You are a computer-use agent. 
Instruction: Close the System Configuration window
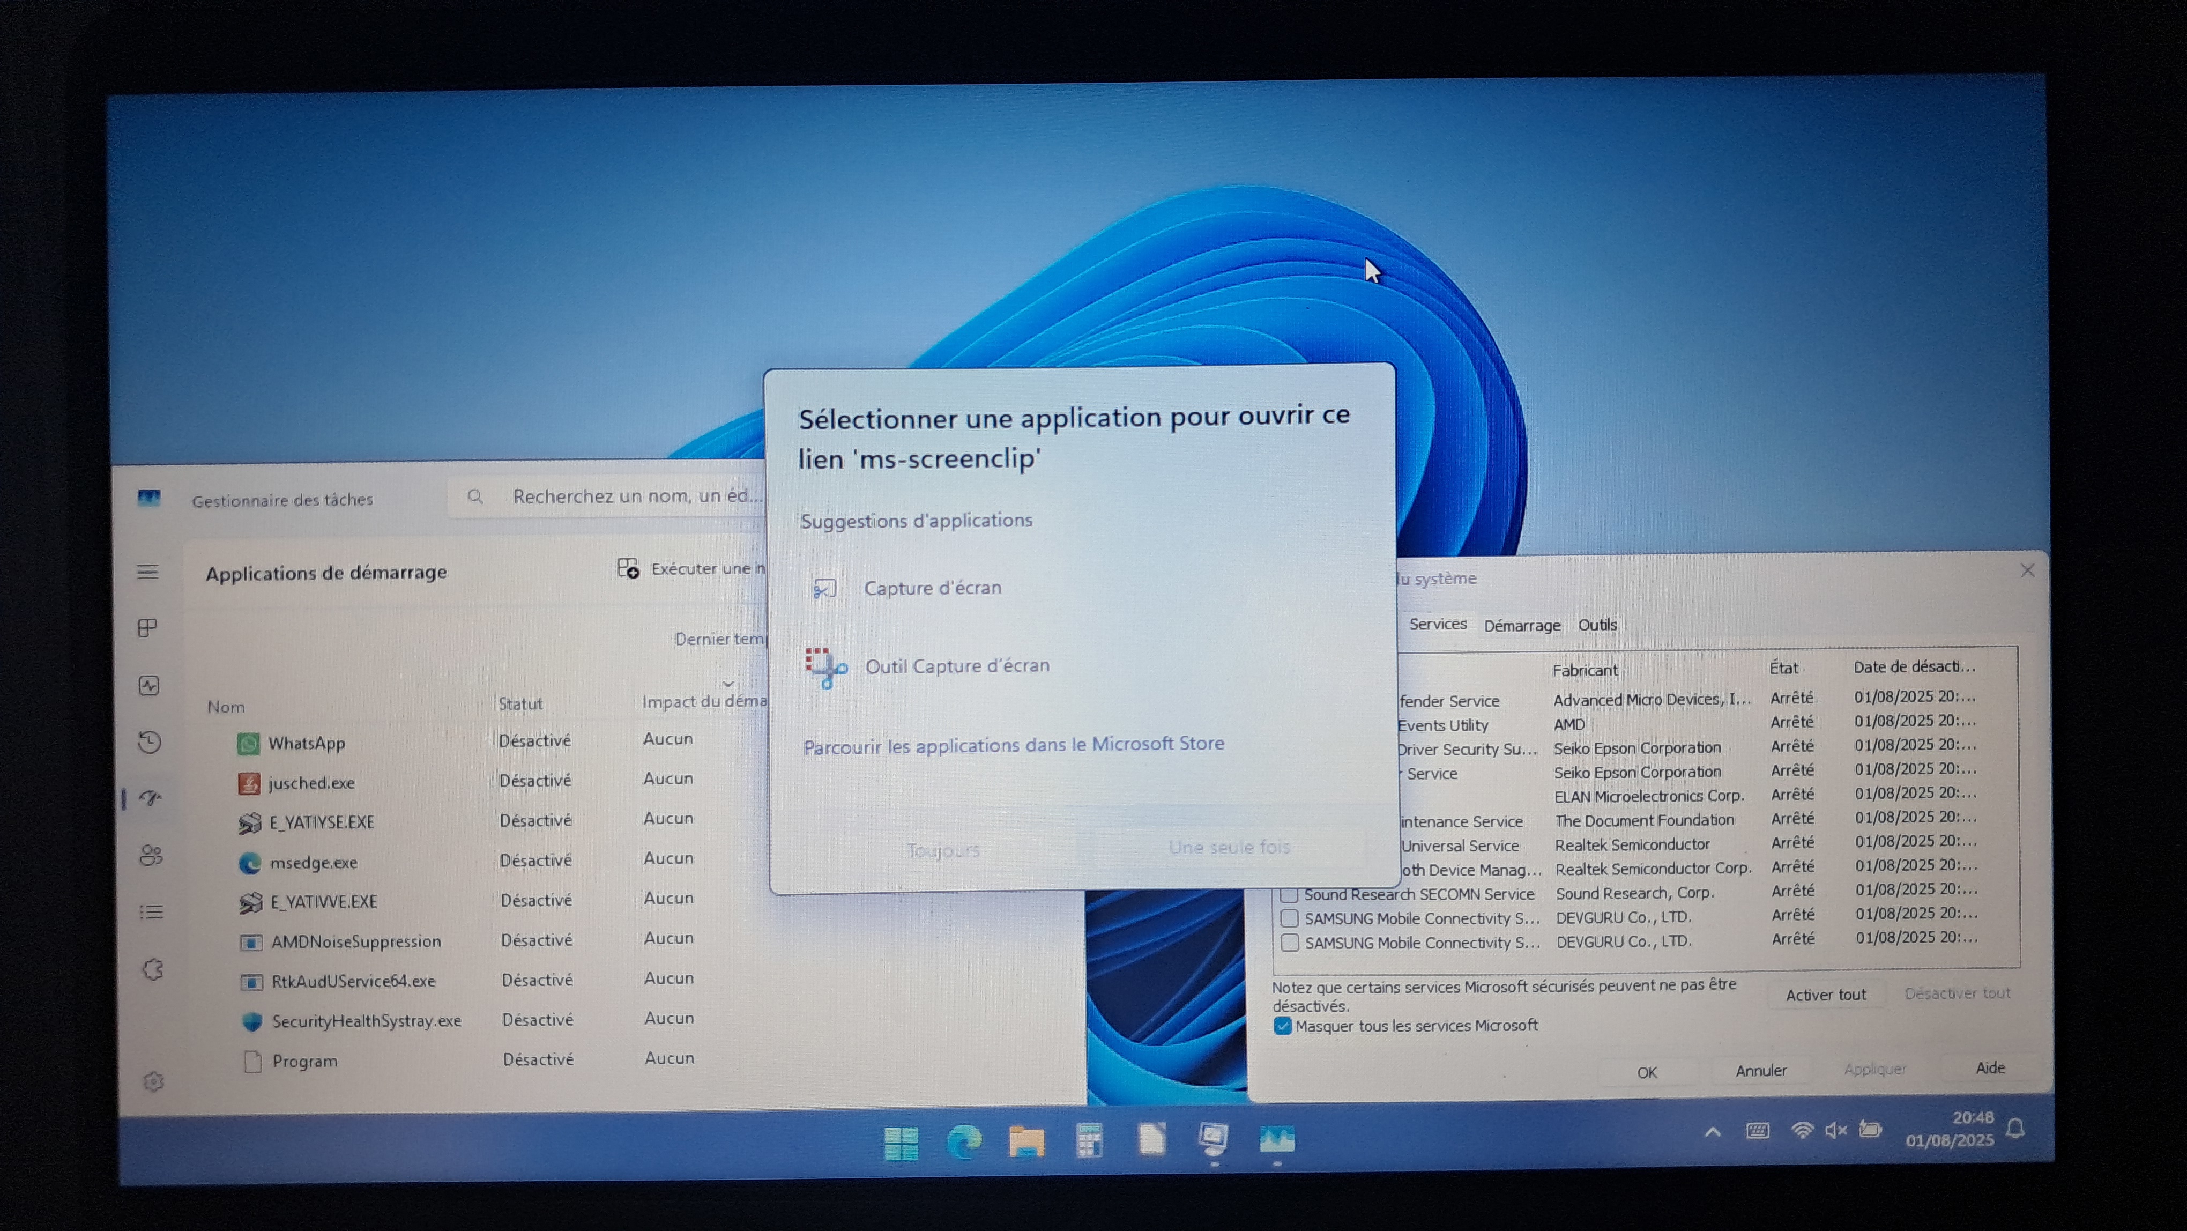pos(2027,569)
